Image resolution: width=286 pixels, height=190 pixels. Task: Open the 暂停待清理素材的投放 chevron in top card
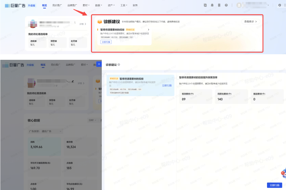point(148,29)
